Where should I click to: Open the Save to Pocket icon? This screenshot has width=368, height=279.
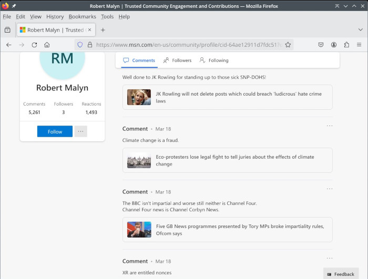pyautogui.click(x=321, y=45)
